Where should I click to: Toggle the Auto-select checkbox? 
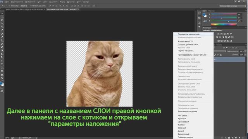pos(9,6)
